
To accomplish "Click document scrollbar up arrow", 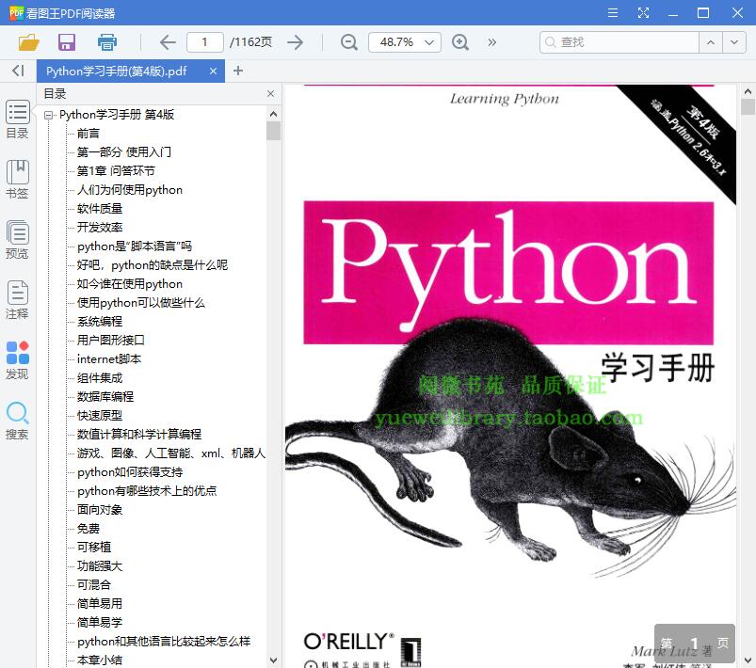I will pyautogui.click(x=748, y=91).
